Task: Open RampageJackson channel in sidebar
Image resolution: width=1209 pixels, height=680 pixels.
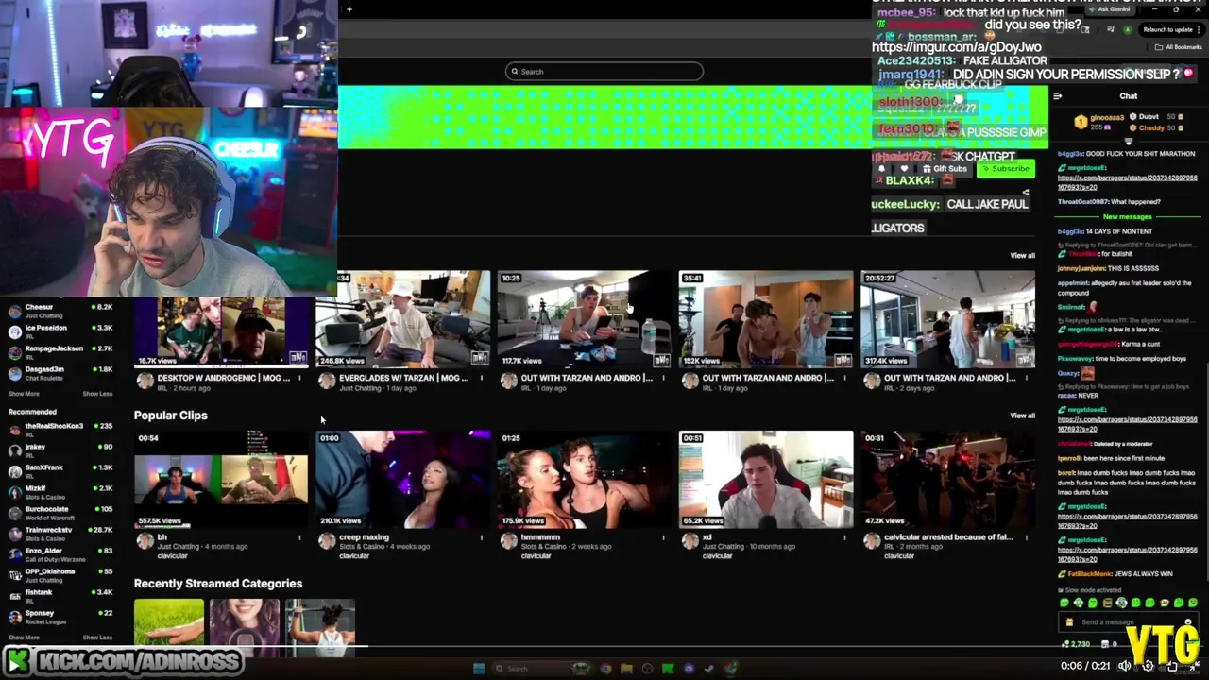Action: tap(60, 351)
